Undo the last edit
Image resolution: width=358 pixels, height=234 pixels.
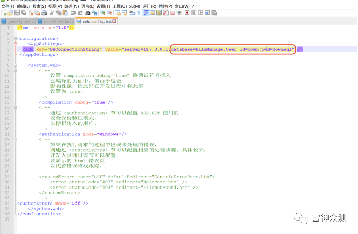coord(73,13)
